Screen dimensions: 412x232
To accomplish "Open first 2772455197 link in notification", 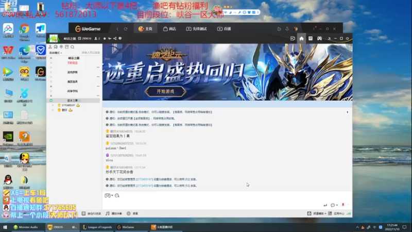I will pyautogui.click(x=144, y=179).
